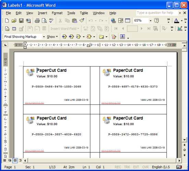Run Spelling and Grammar check
Viewport: 189px width, 171px height.
(x=51, y=21)
